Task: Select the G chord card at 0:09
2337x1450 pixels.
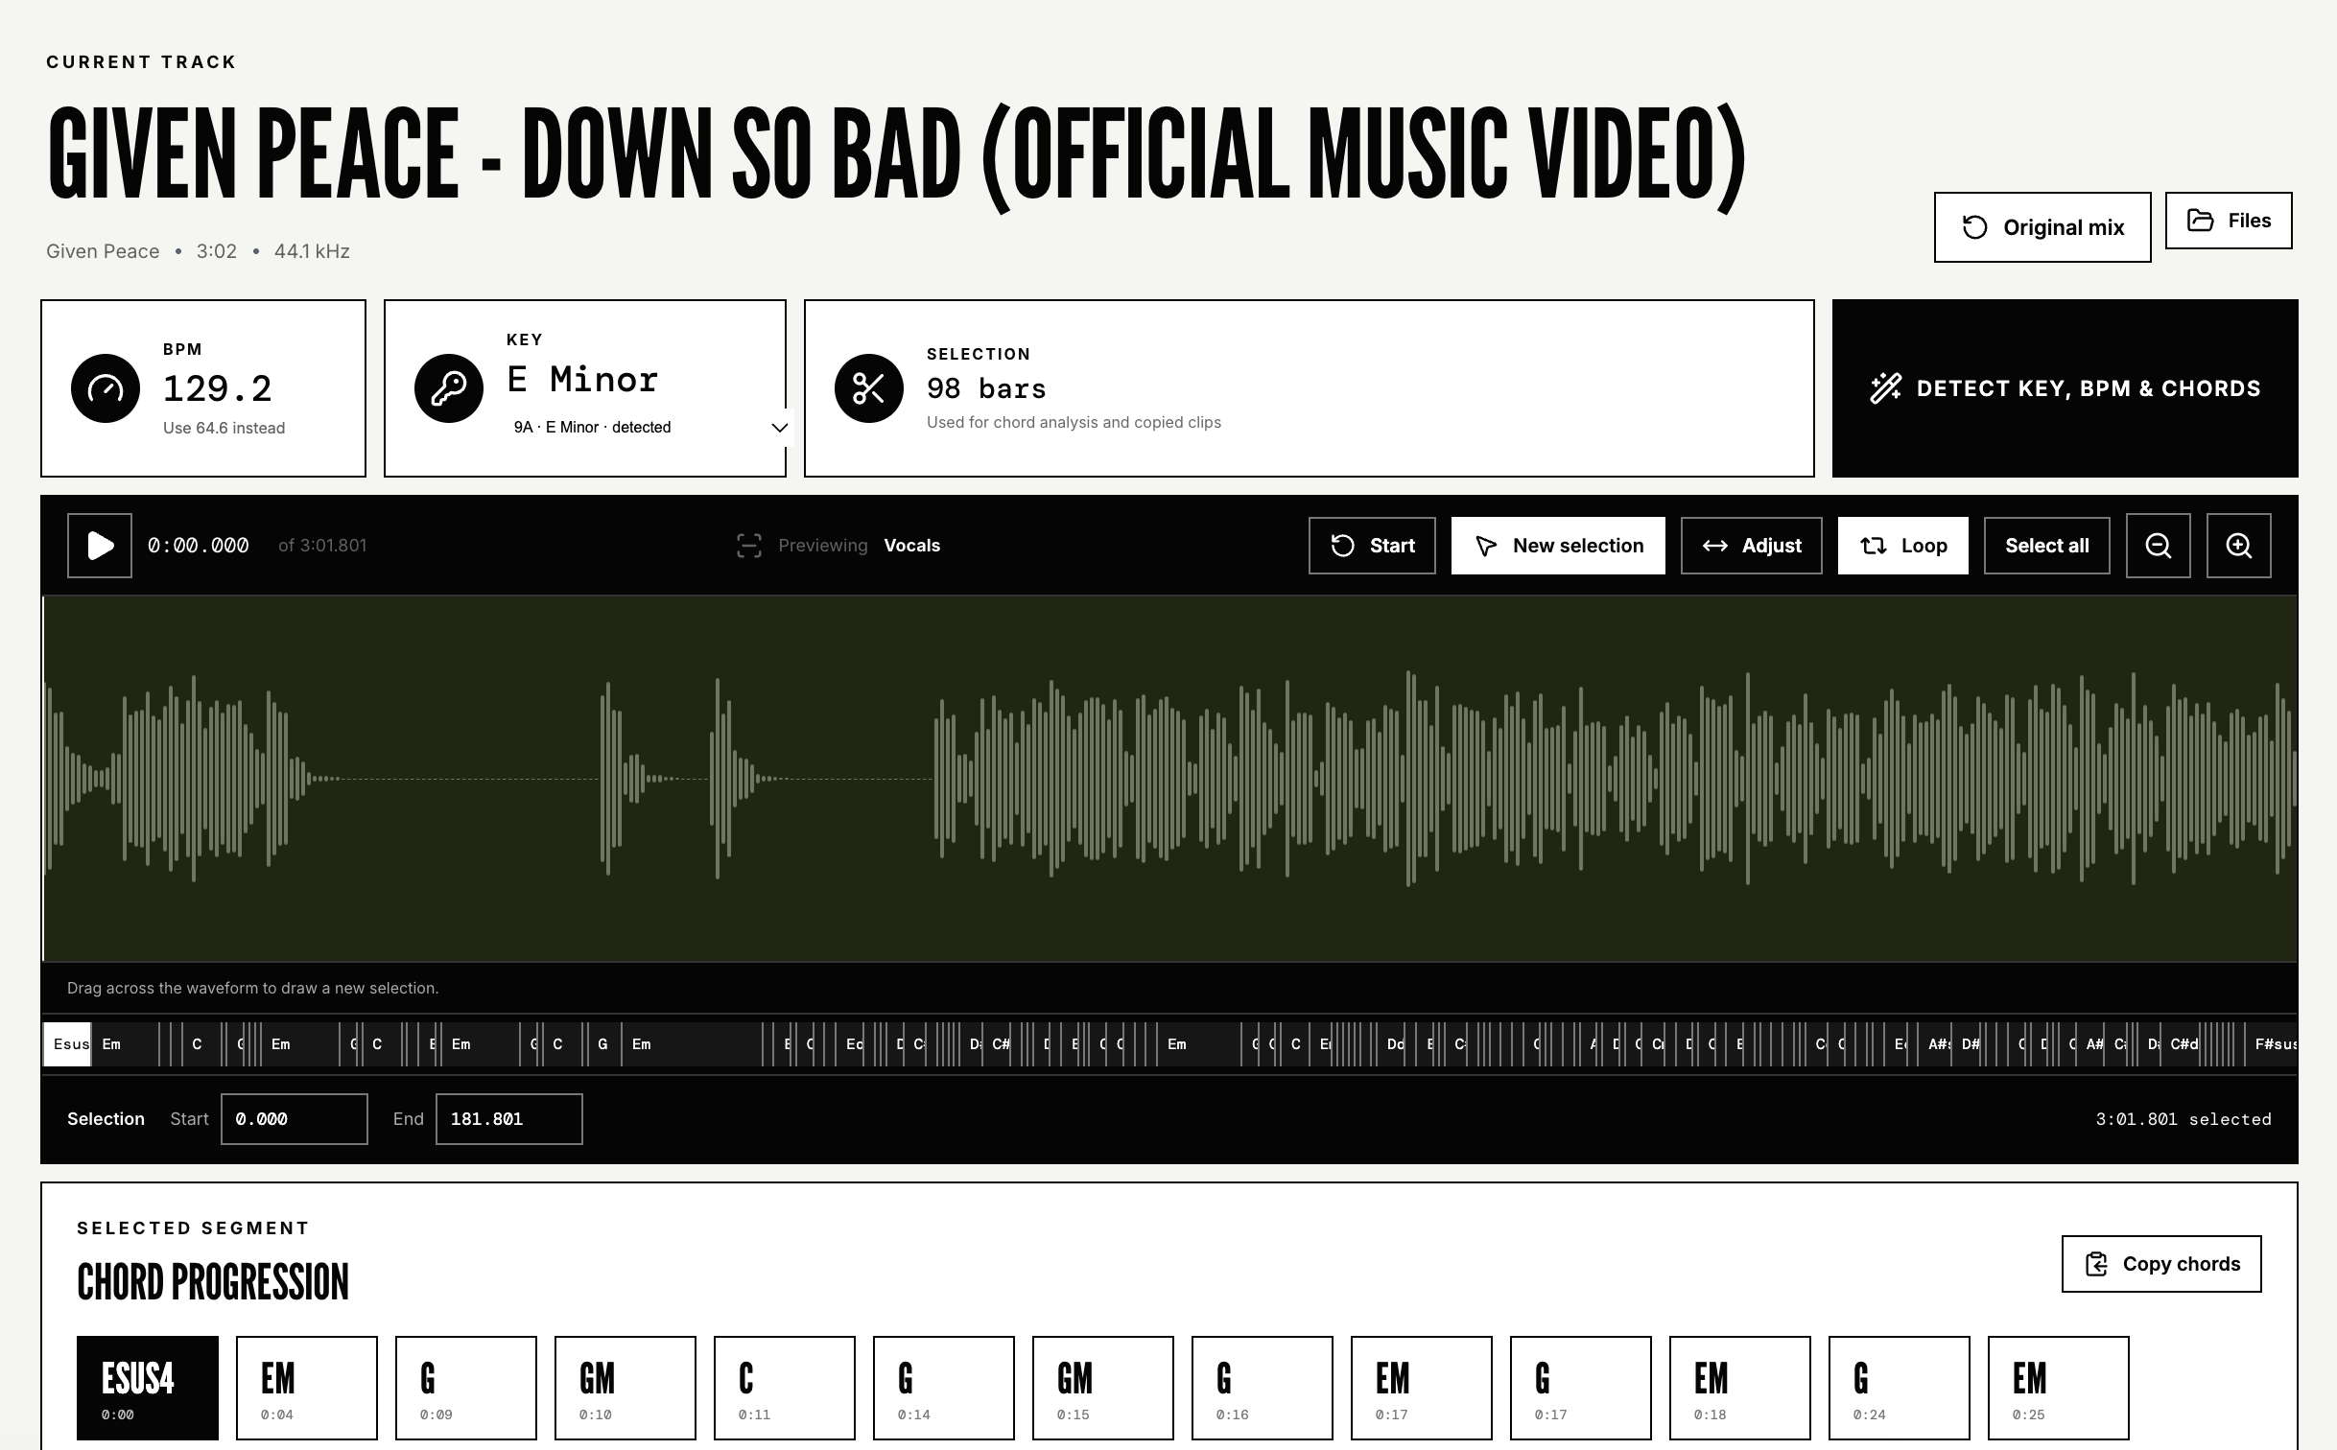Action: tap(466, 1388)
